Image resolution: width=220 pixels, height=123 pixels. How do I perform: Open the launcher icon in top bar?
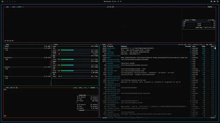point(2,1)
